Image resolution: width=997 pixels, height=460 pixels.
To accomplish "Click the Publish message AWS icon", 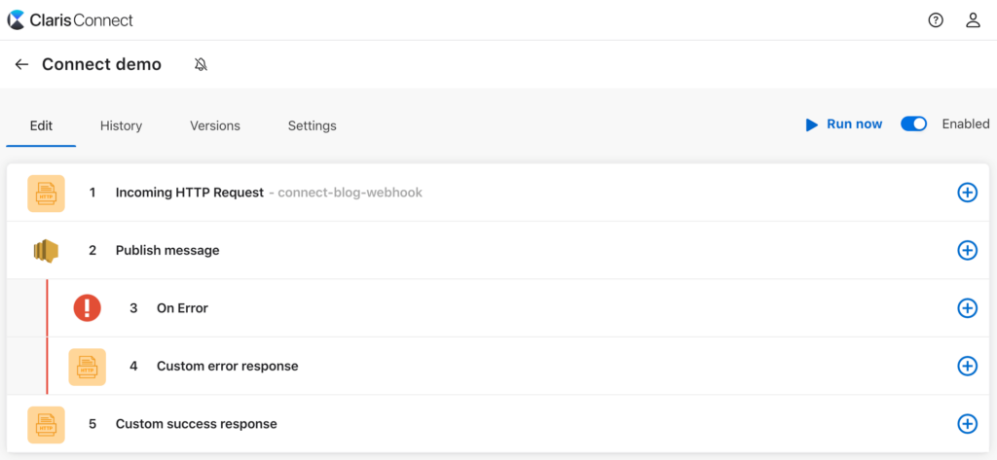I will [46, 251].
